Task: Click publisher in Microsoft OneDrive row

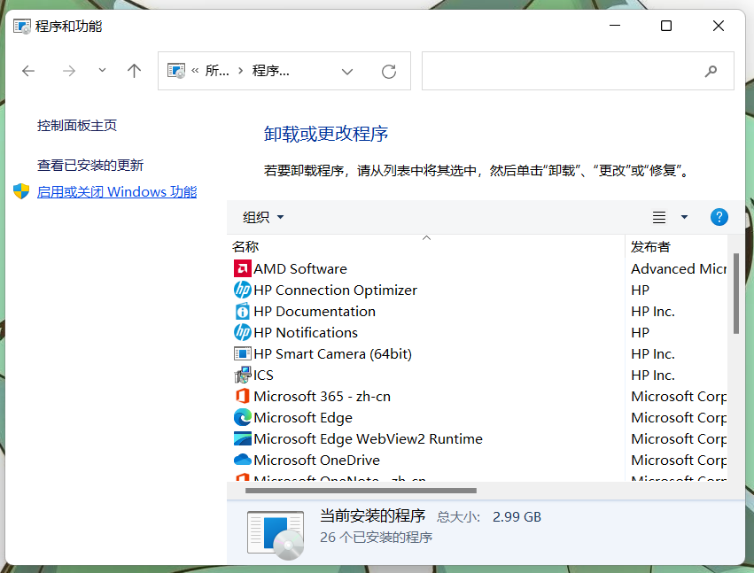Action: point(679,460)
